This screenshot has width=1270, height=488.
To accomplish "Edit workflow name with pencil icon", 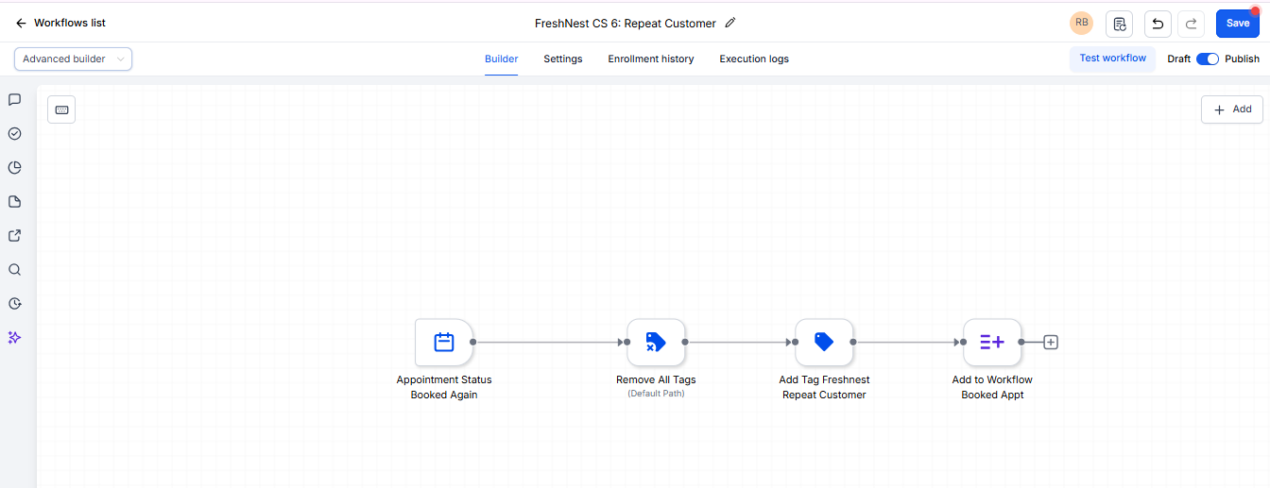I will [729, 23].
